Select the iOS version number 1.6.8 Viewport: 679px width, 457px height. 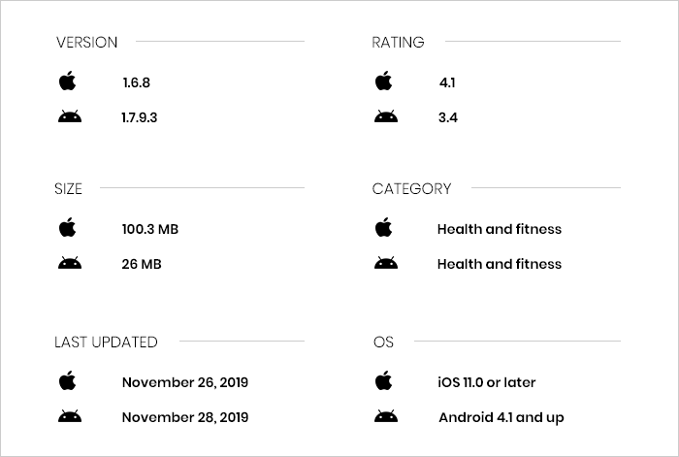pyautogui.click(x=136, y=82)
